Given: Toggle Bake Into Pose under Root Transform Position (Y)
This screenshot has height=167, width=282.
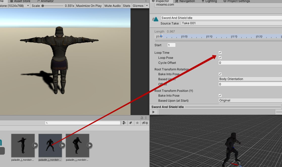Looking at the screenshot, I should (220, 95).
